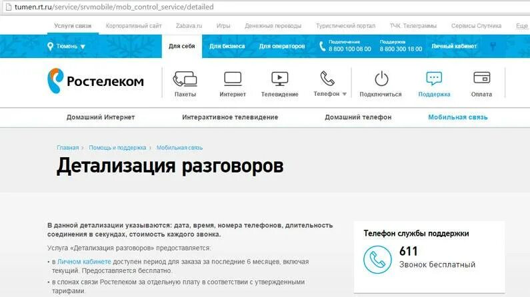Open ТЧК. Телеграммы tab
This screenshot has width=530, height=297.
coord(413,26)
